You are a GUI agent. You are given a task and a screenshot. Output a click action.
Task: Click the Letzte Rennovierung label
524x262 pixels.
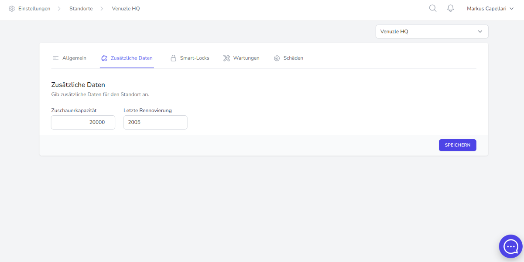(x=147, y=110)
